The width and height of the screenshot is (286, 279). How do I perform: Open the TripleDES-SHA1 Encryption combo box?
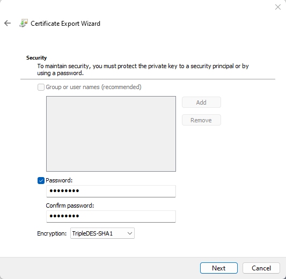(102, 233)
